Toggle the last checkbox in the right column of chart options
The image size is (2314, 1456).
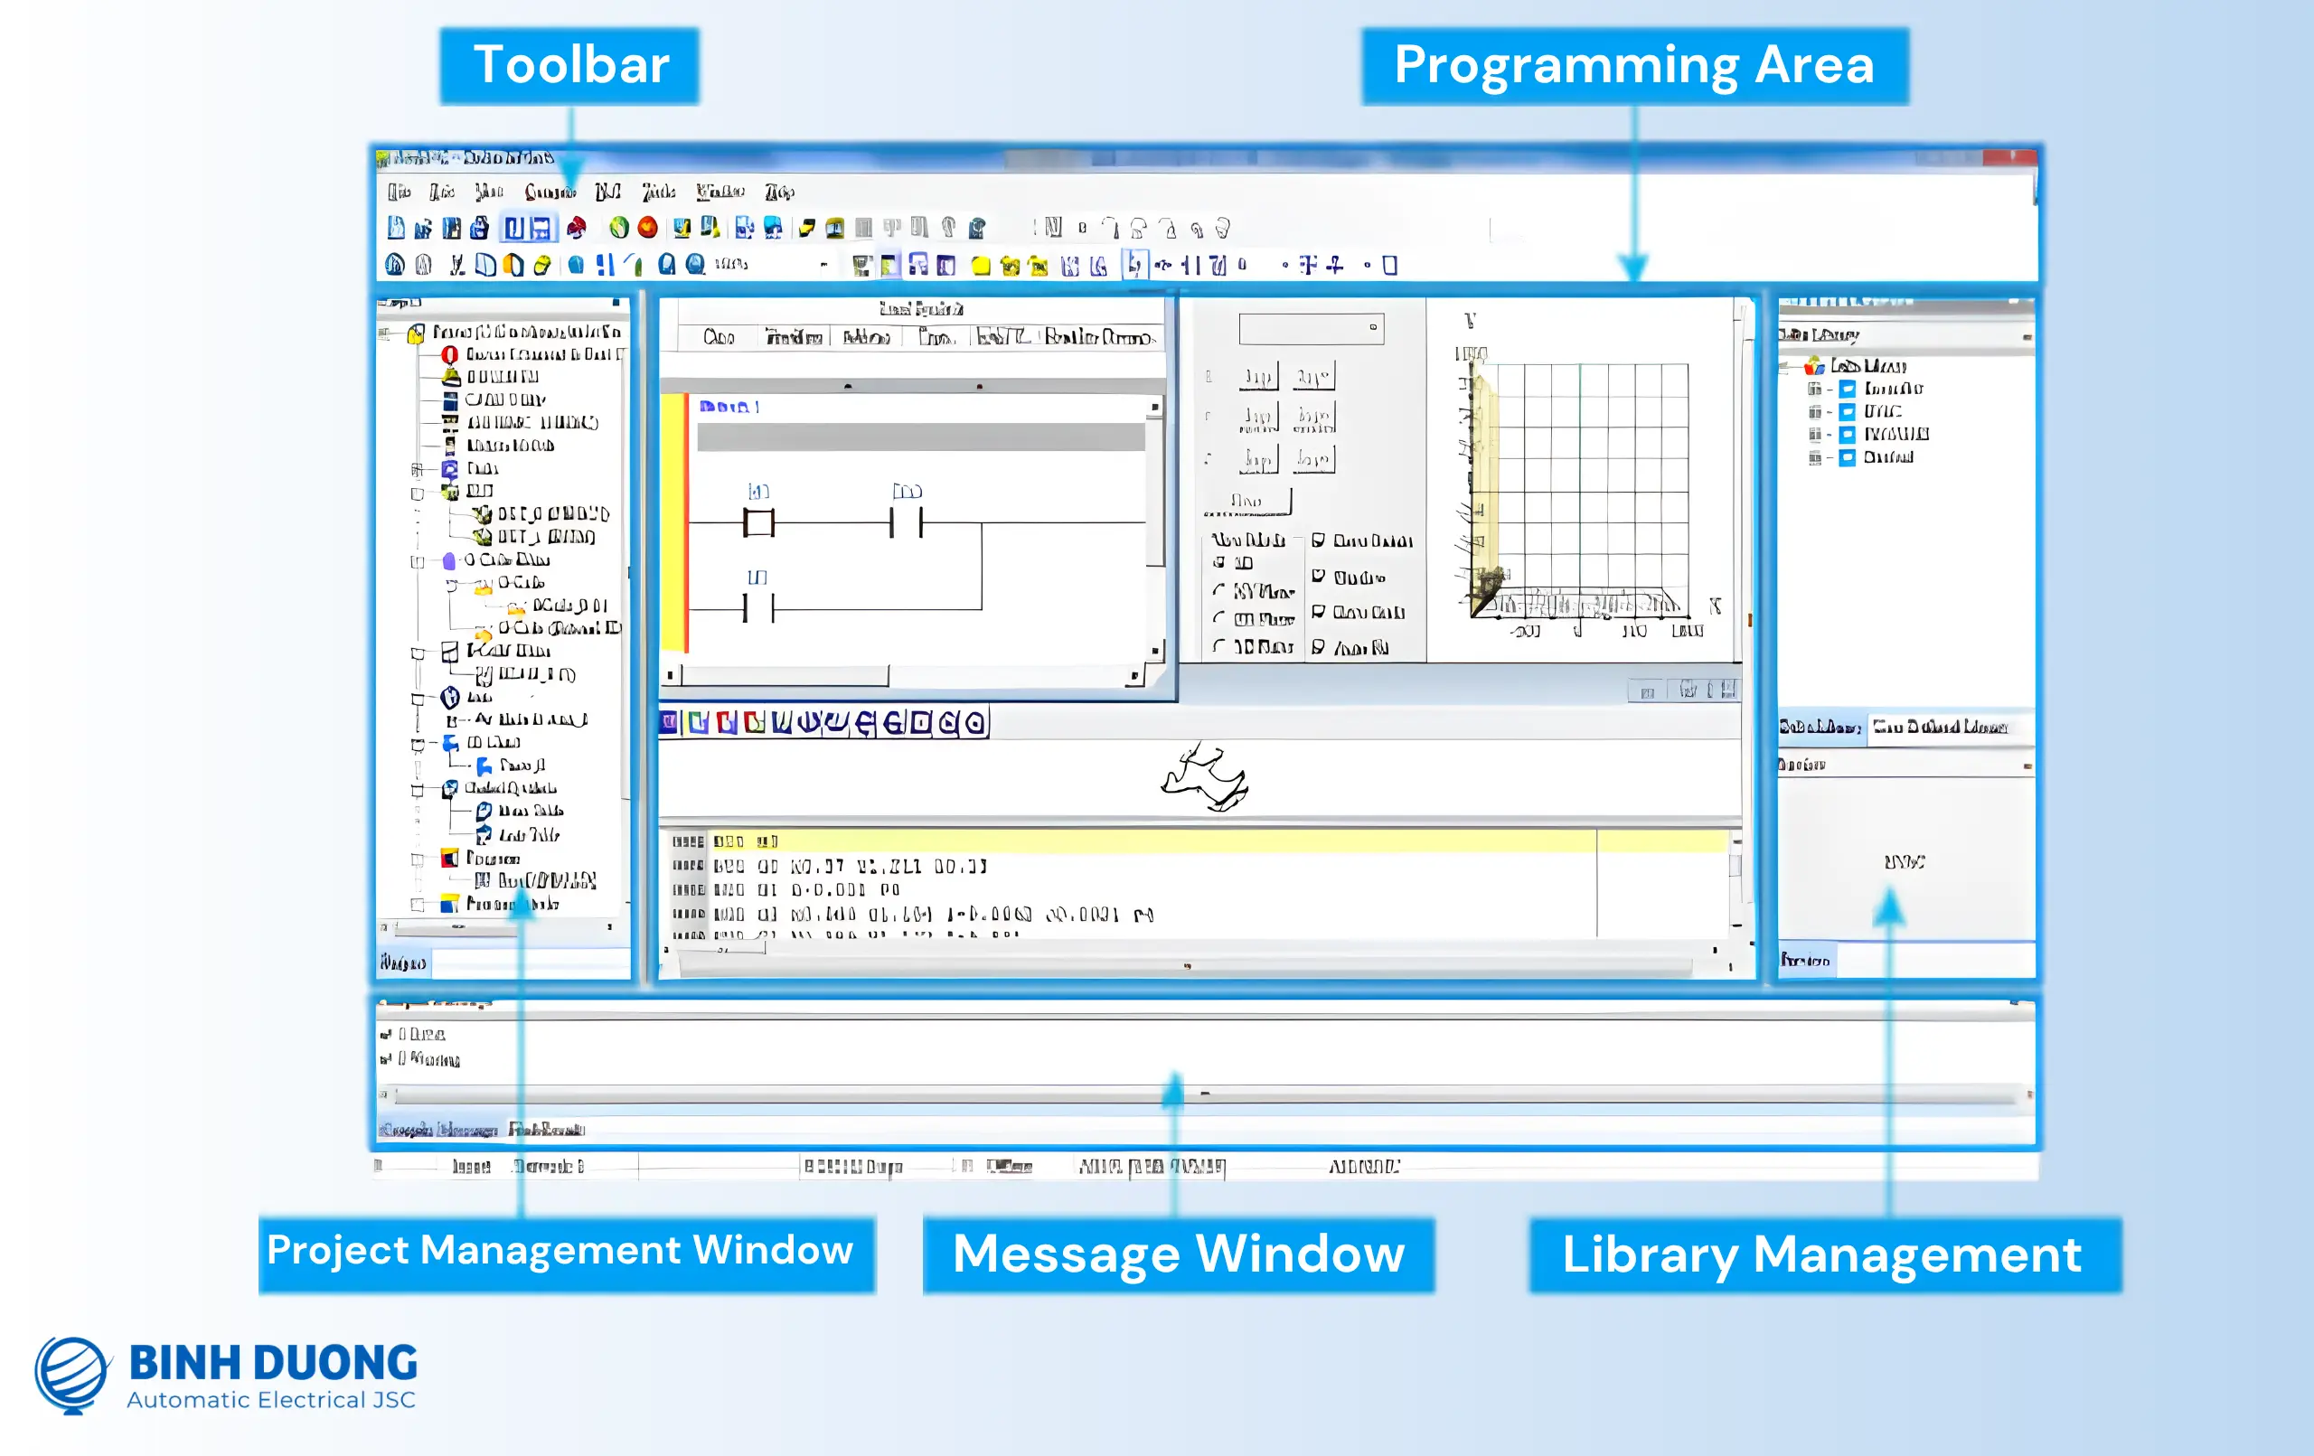[1319, 647]
